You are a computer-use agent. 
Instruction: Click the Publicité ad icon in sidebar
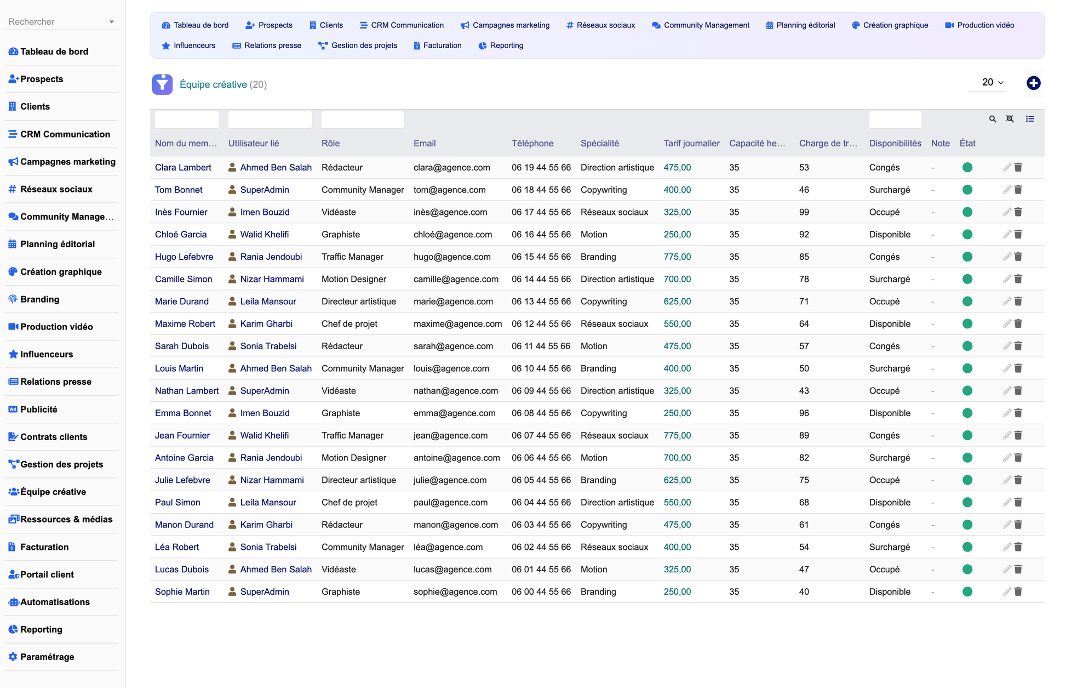pos(13,409)
